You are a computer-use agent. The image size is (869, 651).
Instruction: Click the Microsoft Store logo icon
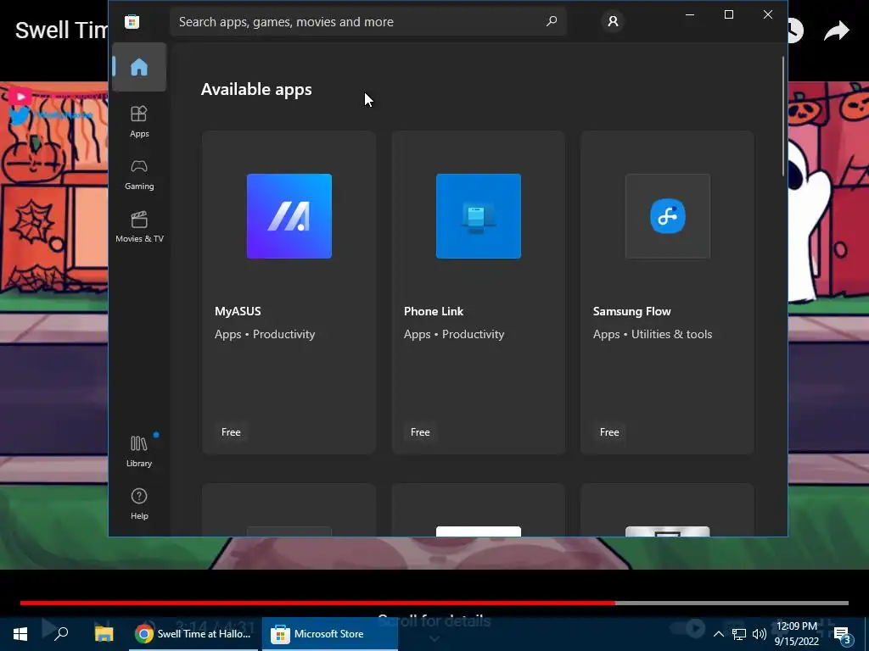pos(132,21)
